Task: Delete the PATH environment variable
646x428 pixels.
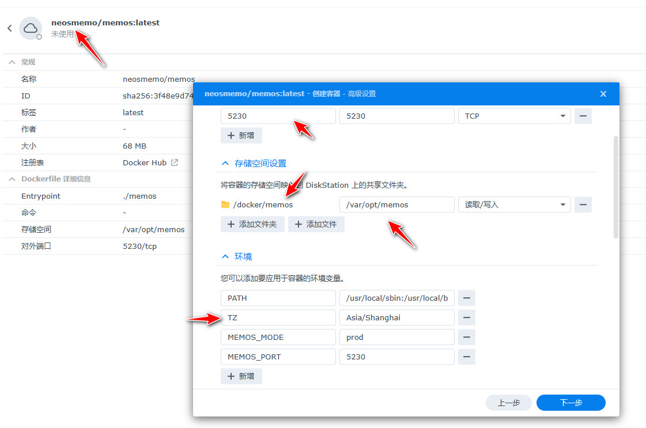Action: click(x=467, y=298)
